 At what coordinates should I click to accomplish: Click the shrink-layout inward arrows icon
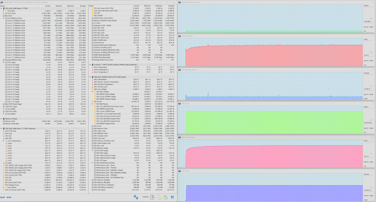(9, 197)
